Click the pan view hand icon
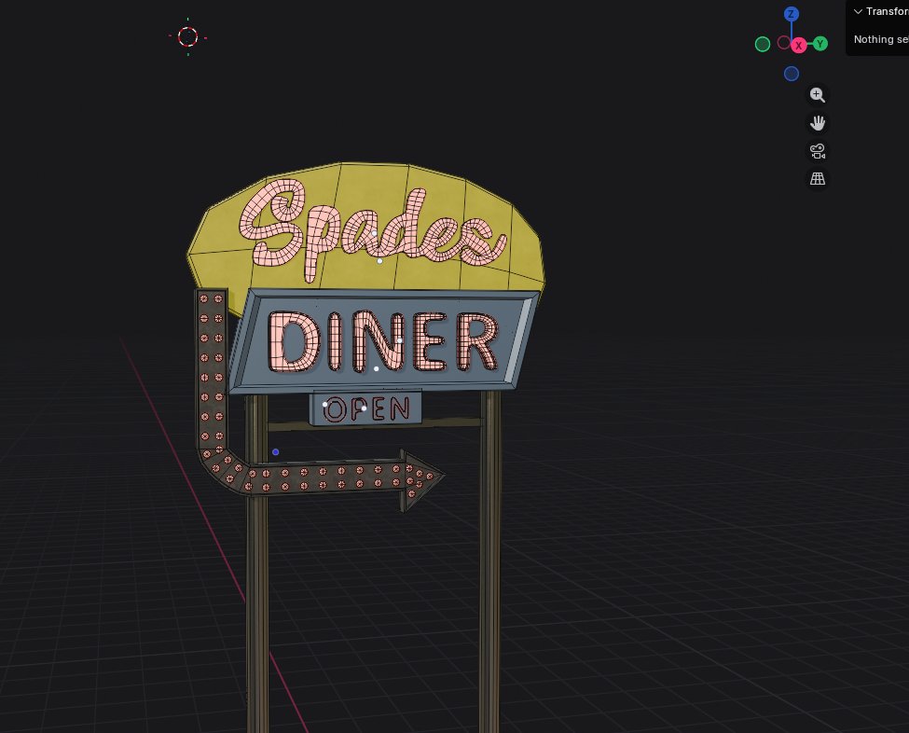The height and width of the screenshot is (733, 909). [818, 123]
